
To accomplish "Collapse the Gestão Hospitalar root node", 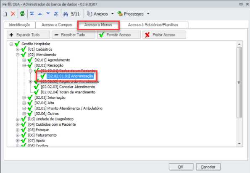I will point(11,44).
